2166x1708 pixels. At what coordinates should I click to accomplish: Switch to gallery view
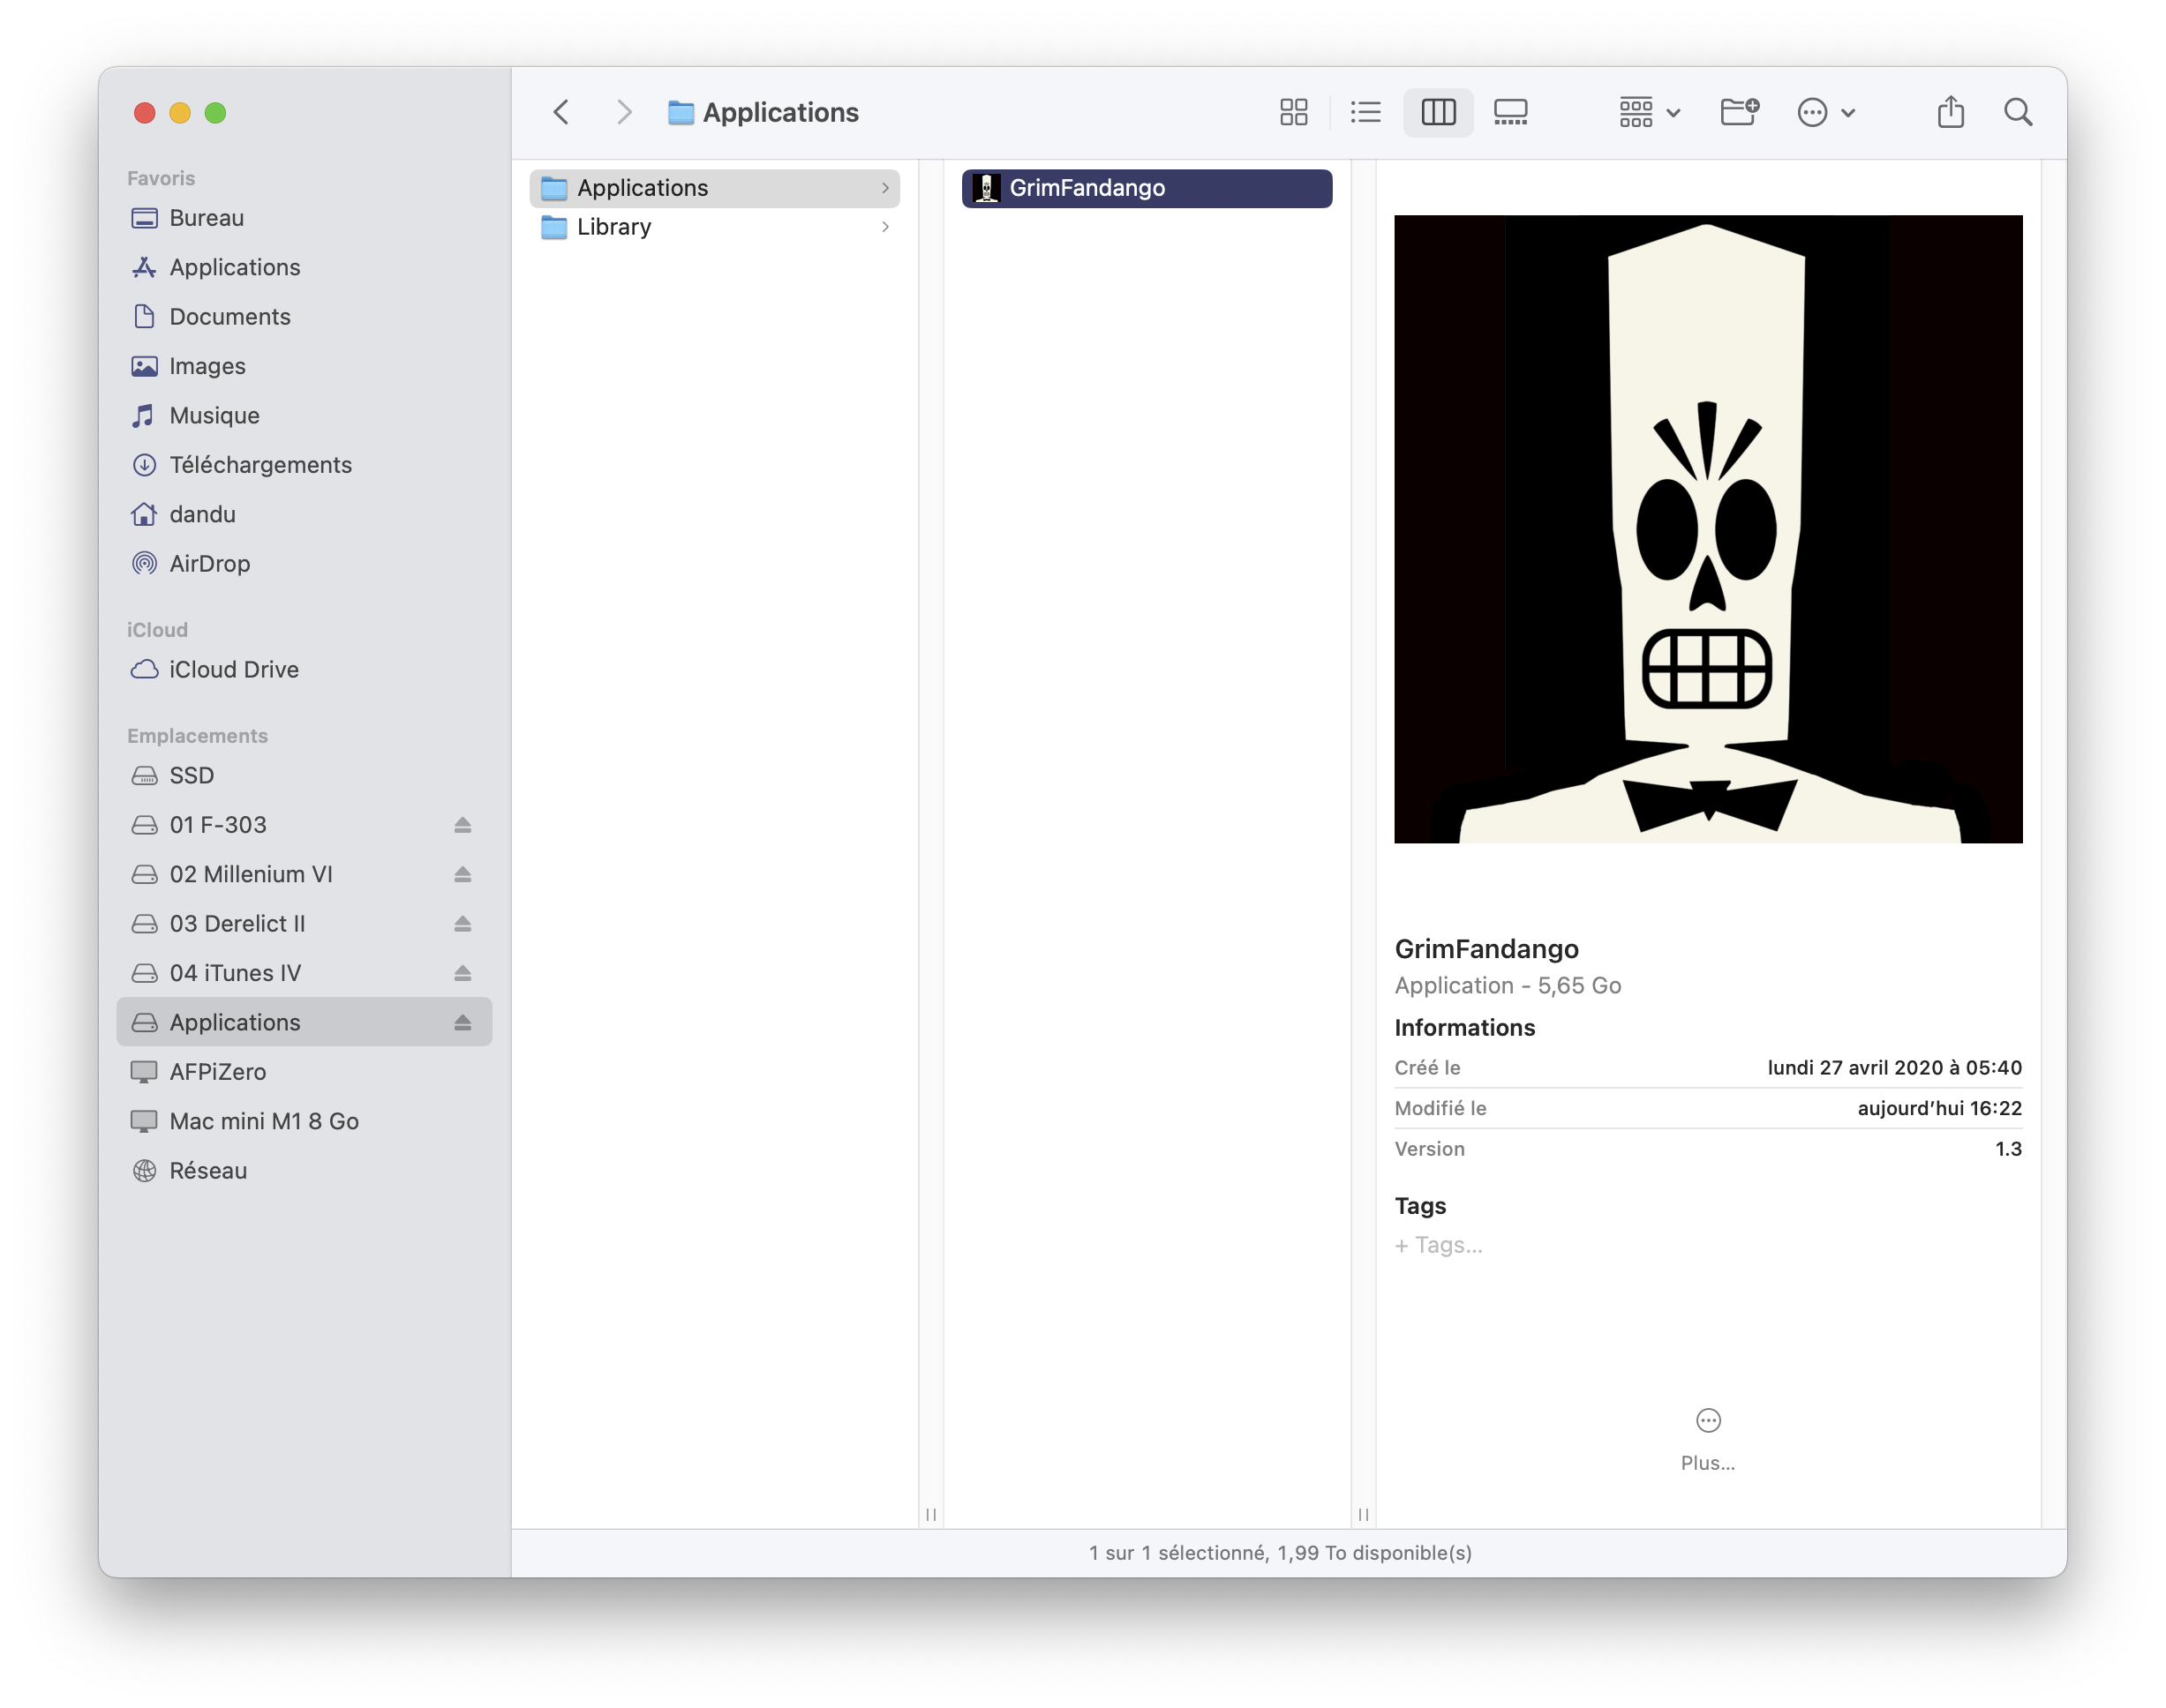click(1509, 112)
